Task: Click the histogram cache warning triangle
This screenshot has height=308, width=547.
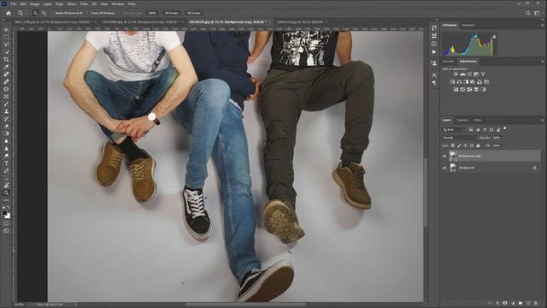Action: click(494, 36)
